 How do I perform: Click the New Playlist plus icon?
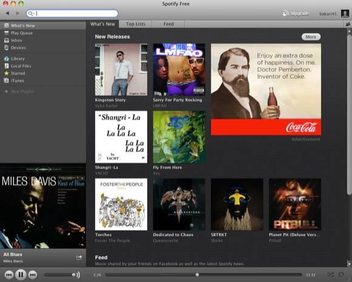[6, 92]
